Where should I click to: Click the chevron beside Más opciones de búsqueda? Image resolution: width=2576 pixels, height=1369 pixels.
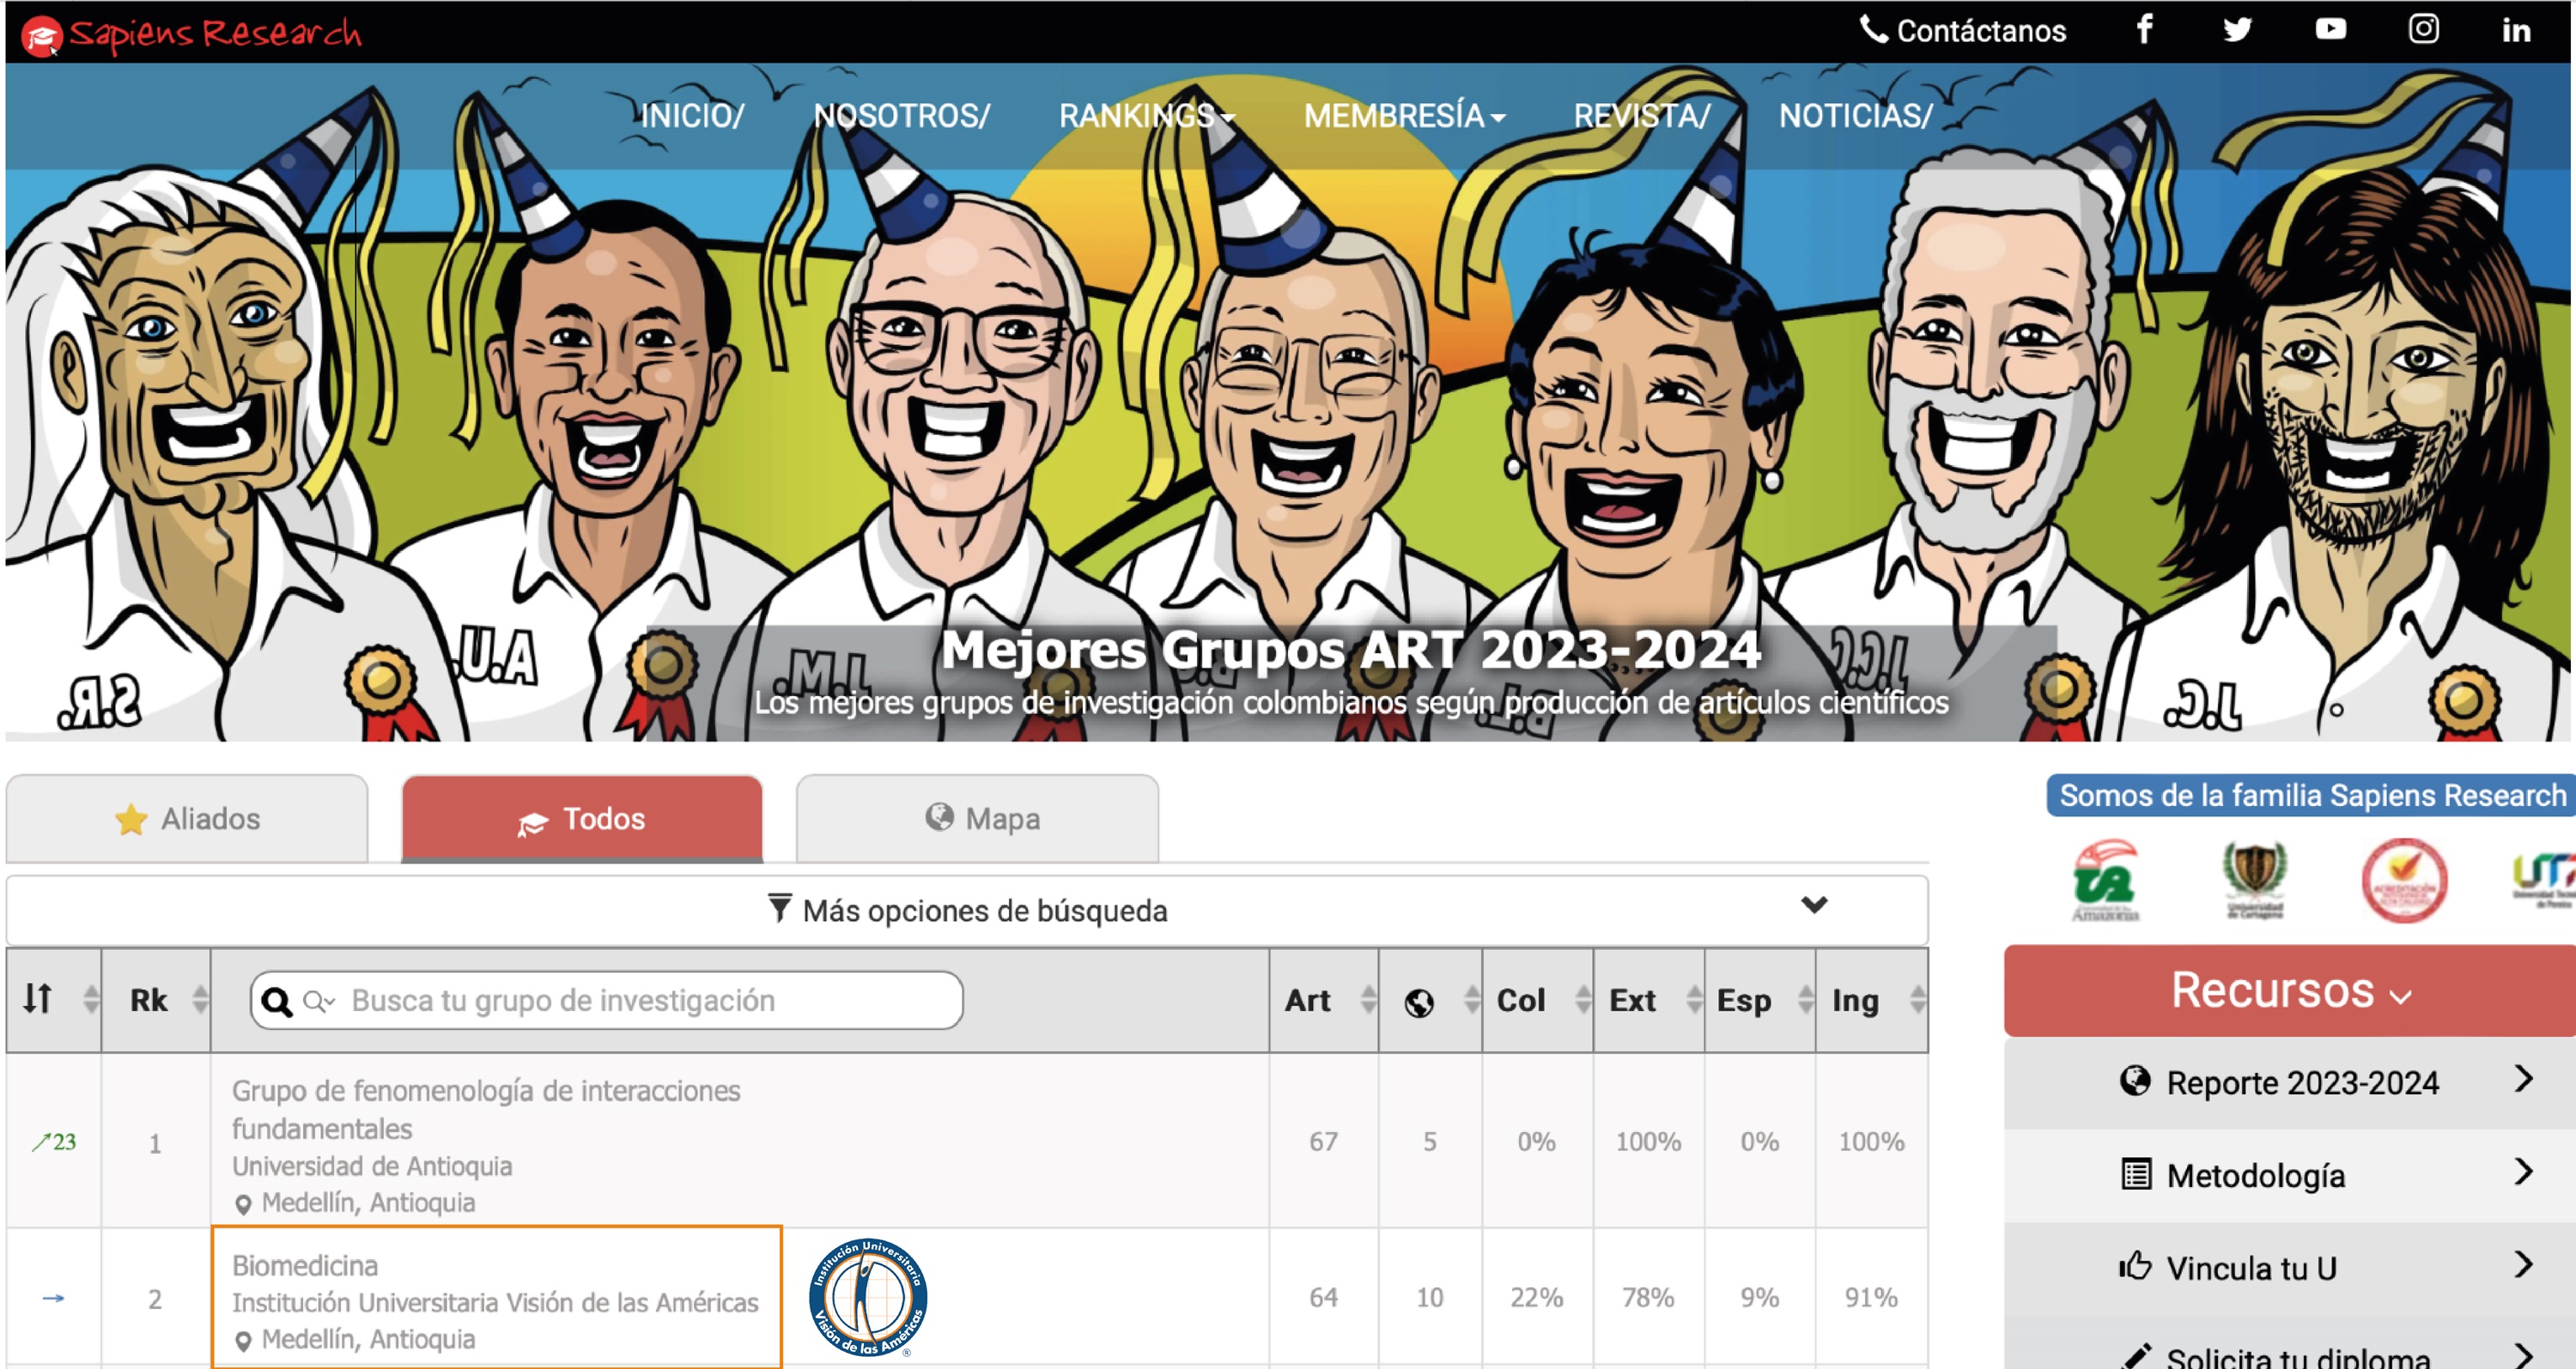coord(1814,906)
